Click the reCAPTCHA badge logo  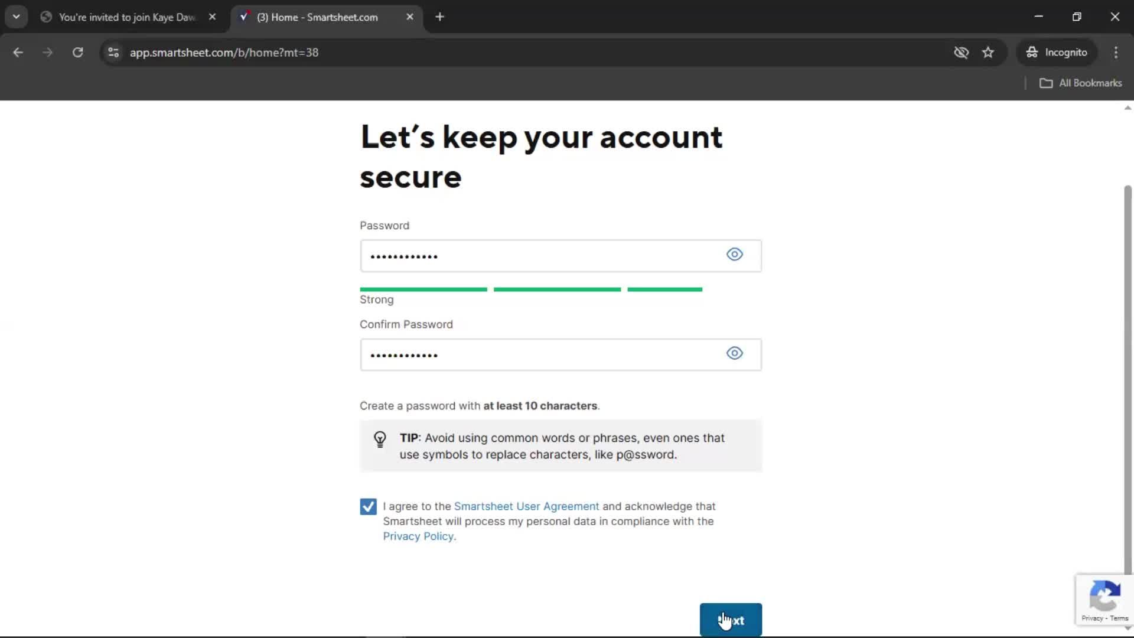coord(1104,595)
